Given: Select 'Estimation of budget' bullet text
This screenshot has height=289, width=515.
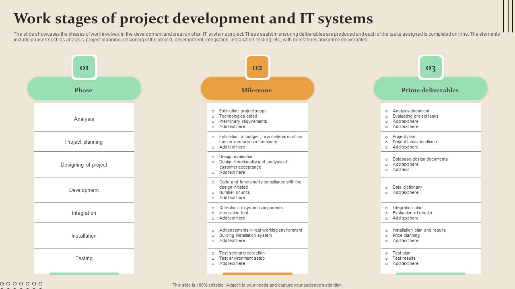Looking at the screenshot, I should click(260, 139).
